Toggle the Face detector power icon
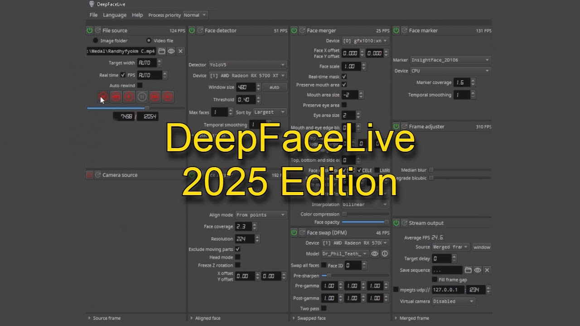The image size is (580, 326). click(192, 30)
